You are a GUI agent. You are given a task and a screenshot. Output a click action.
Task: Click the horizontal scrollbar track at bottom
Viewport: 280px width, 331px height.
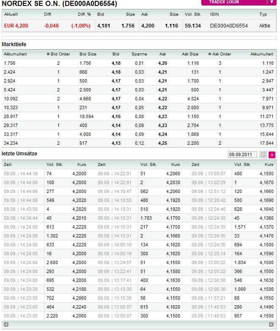(x=139, y=324)
